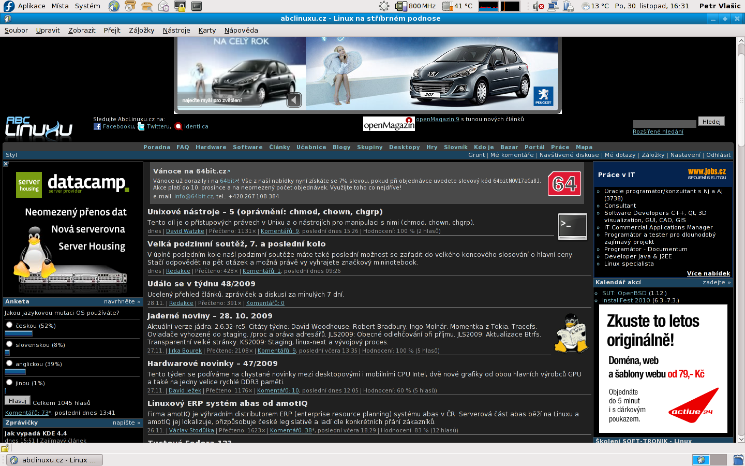This screenshot has height=466, width=745.
Task: Select the 'anglickou' poll radio button
Action: [9, 363]
